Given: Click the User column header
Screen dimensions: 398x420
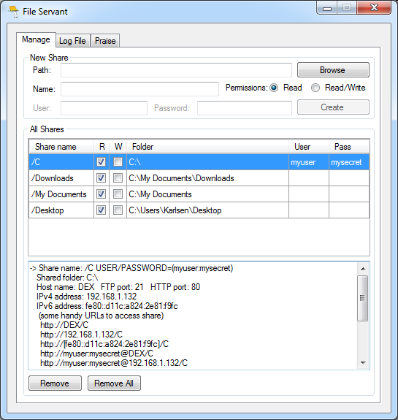Looking at the screenshot, I should 309,147.
